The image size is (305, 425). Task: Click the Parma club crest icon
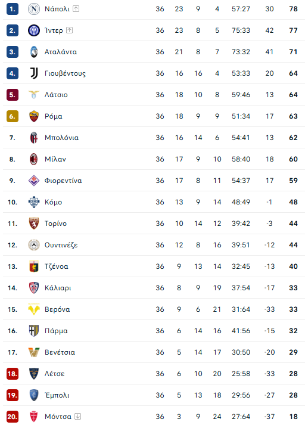[x=34, y=331]
